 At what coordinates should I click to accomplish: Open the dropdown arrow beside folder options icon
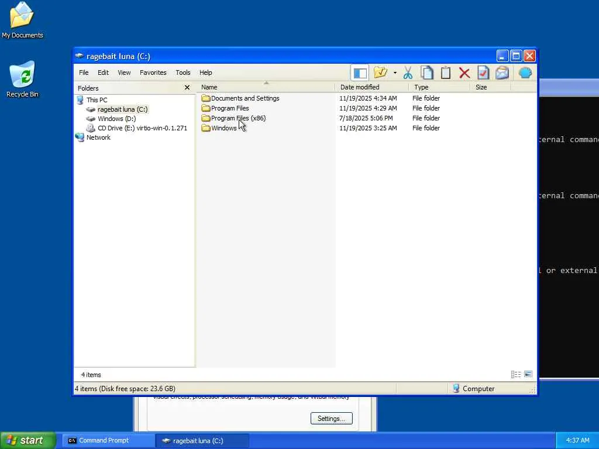pyautogui.click(x=395, y=72)
